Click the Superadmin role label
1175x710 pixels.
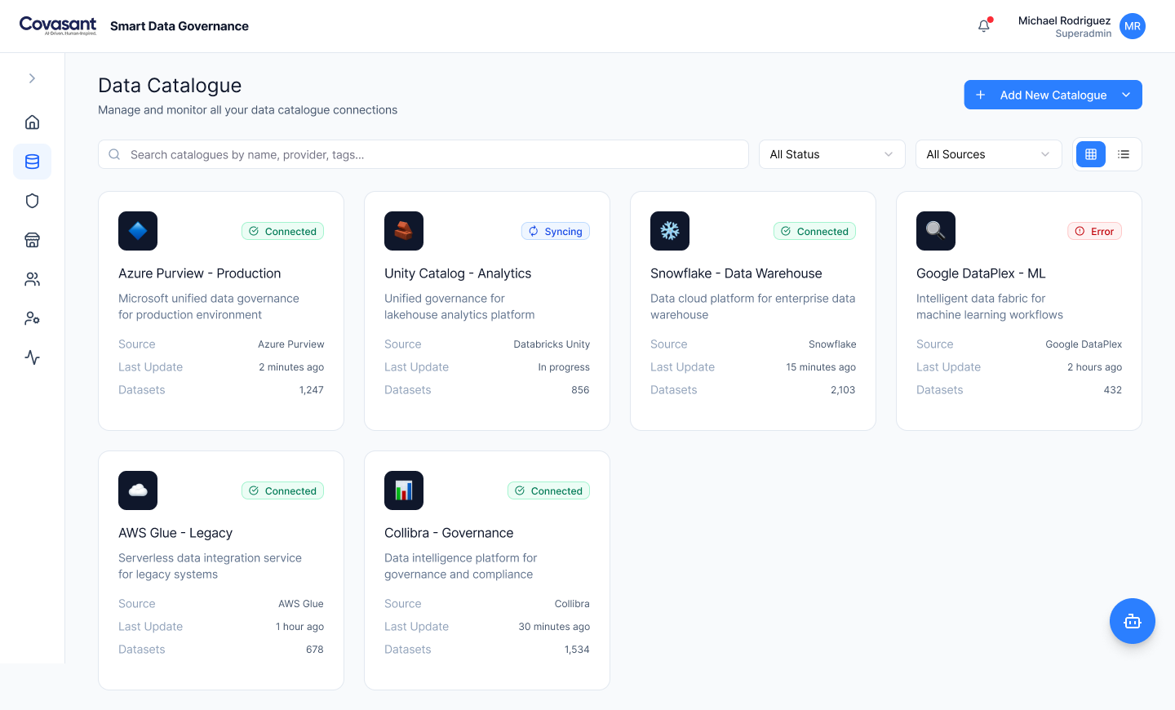click(1083, 33)
